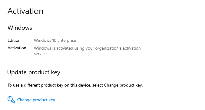The image size is (205, 110).
Task: Select the Update product key heading
Action: click(x=34, y=72)
